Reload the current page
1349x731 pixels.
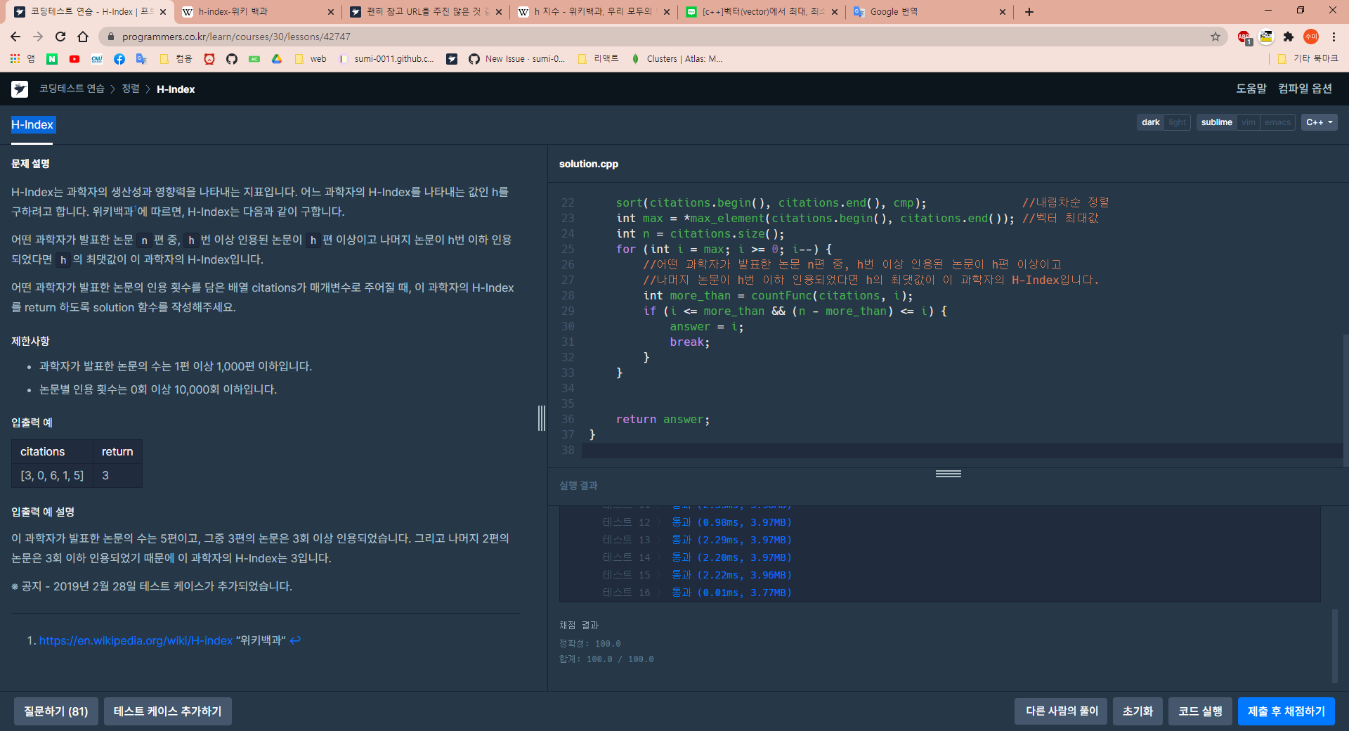click(60, 37)
